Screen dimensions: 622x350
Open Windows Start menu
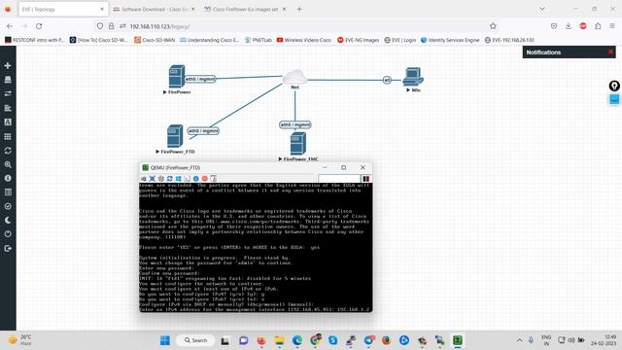(165, 340)
